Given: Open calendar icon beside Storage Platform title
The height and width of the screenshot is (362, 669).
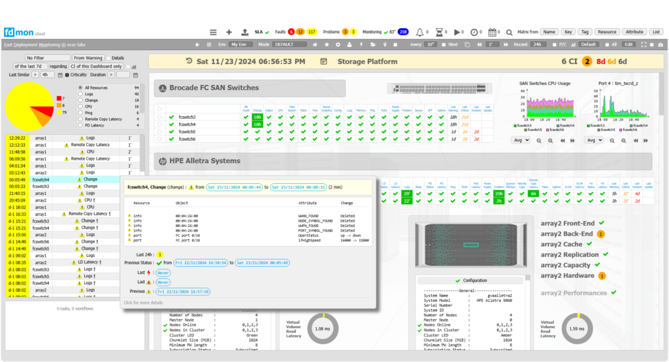Looking at the screenshot, I should [x=324, y=62].
